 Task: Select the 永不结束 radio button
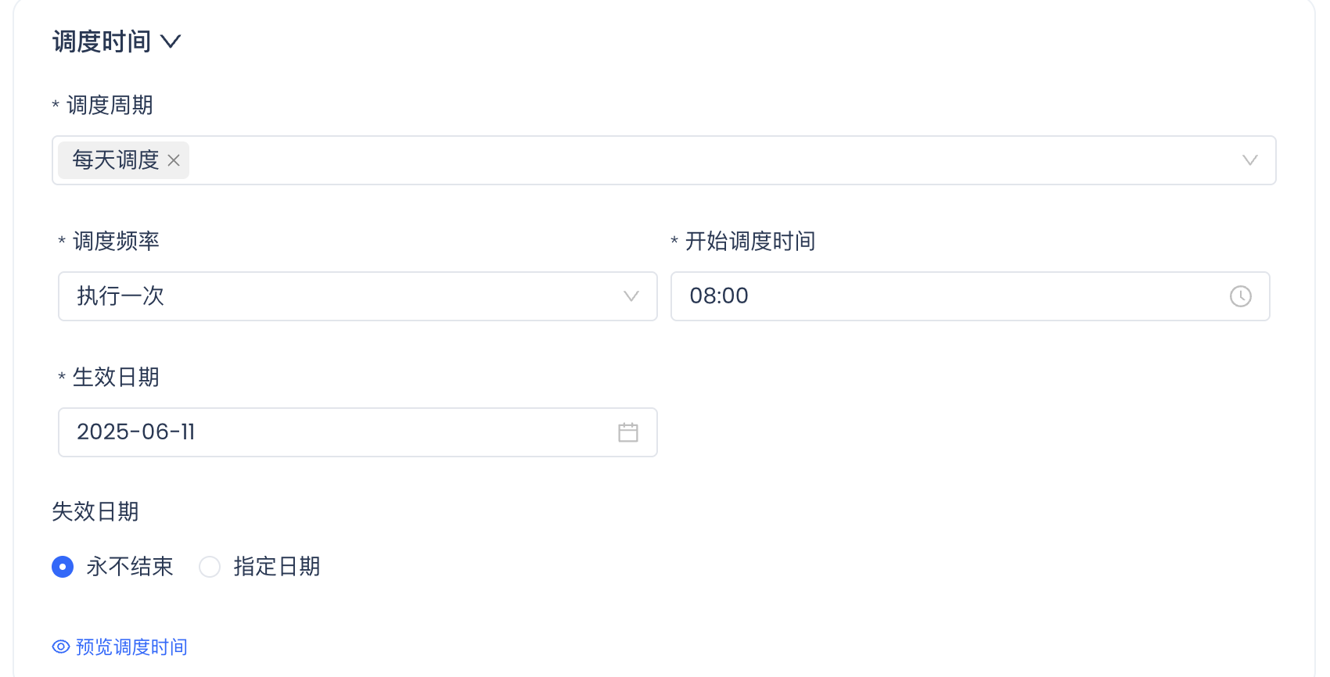(x=63, y=567)
